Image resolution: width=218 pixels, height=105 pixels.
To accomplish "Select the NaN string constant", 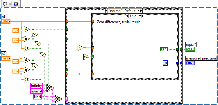I will [x=37, y=97].
